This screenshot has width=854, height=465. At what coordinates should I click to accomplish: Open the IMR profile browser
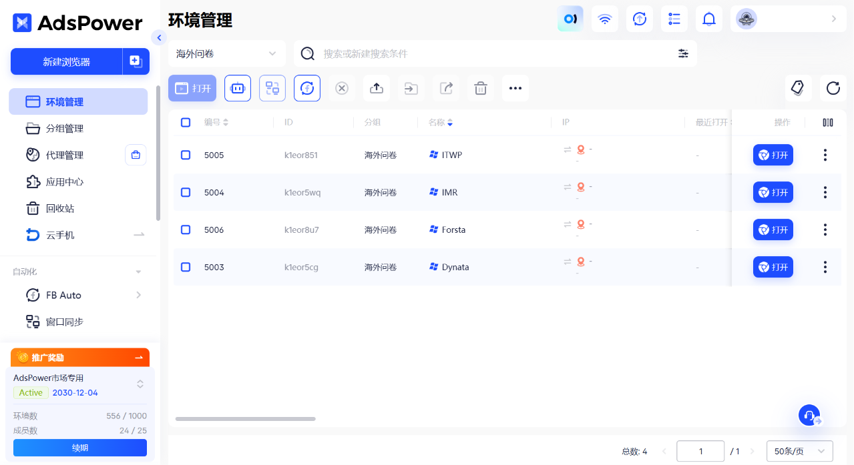point(773,192)
